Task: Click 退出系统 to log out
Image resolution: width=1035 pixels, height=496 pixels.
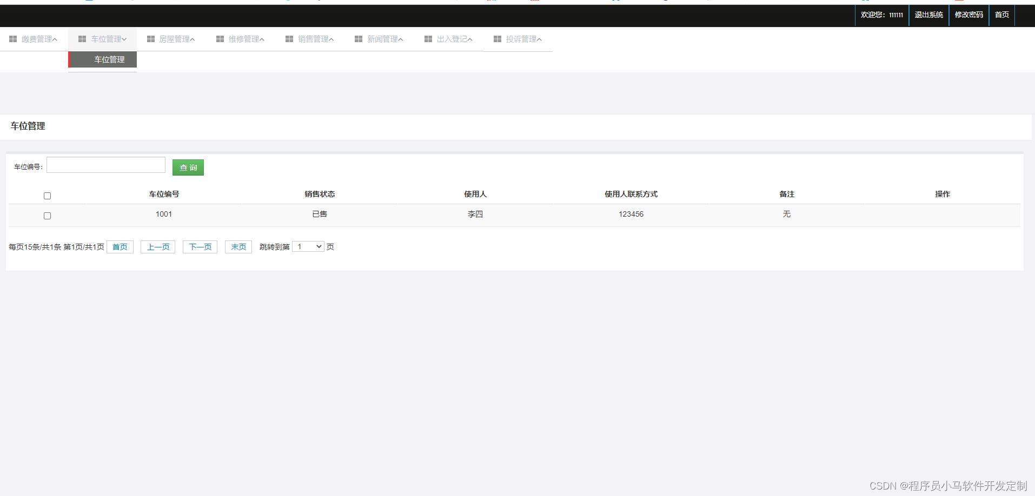Action: coord(928,15)
